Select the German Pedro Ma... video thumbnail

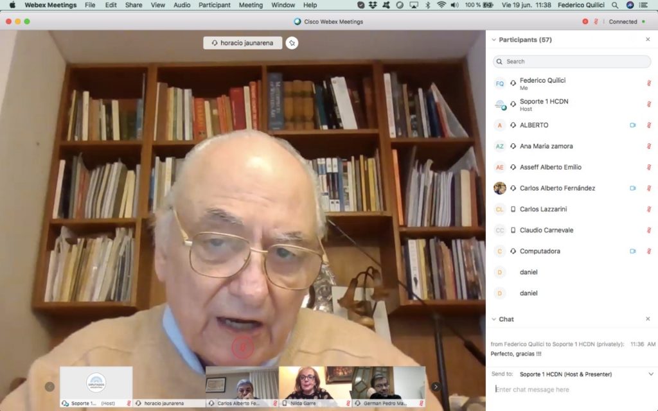(388, 386)
